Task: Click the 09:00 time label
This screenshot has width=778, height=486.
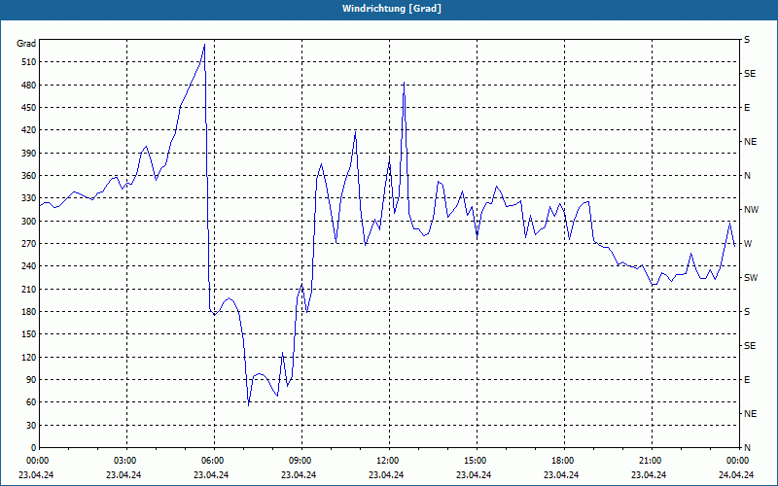Action: [301, 461]
